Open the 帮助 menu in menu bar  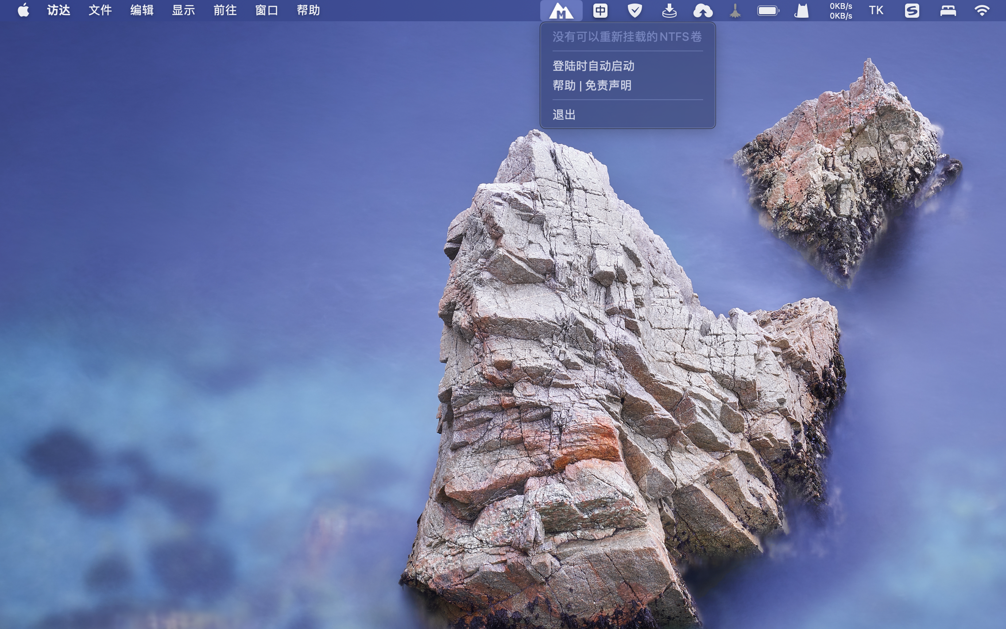tap(308, 10)
